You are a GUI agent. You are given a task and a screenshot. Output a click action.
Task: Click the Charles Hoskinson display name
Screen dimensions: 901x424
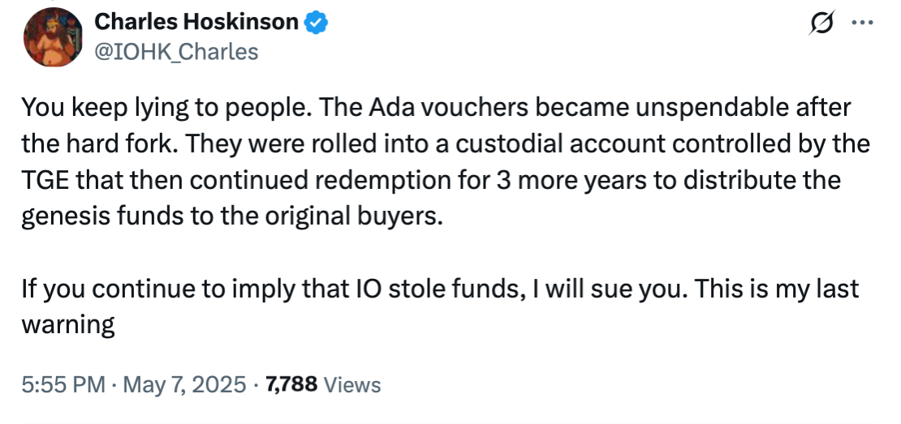coord(196,23)
